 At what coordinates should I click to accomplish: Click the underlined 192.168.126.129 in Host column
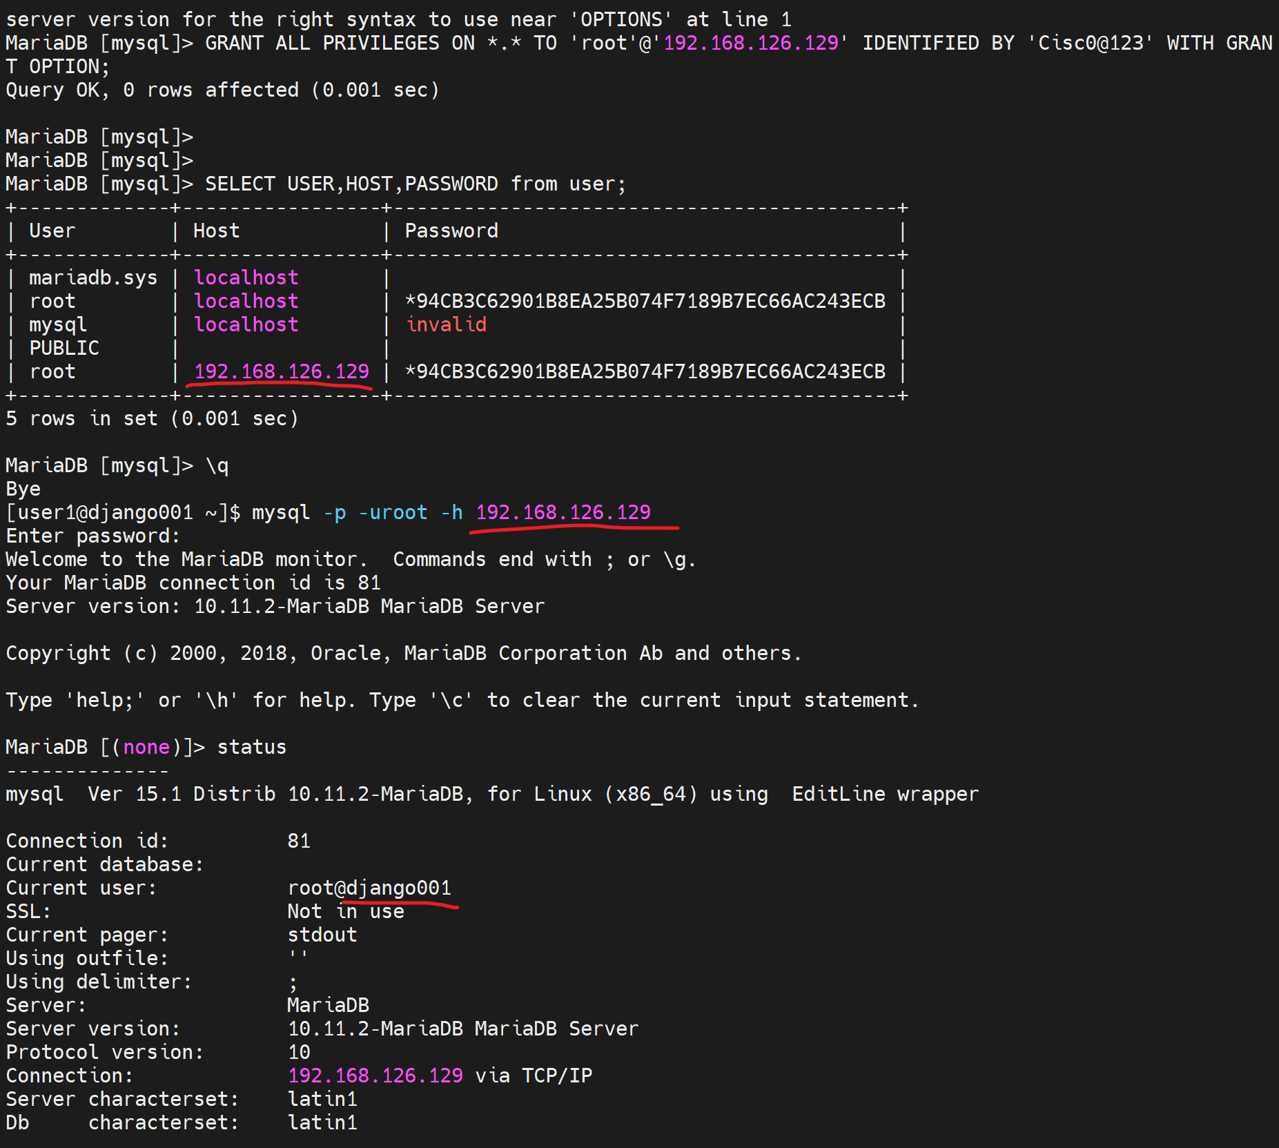pyautogui.click(x=282, y=371)
